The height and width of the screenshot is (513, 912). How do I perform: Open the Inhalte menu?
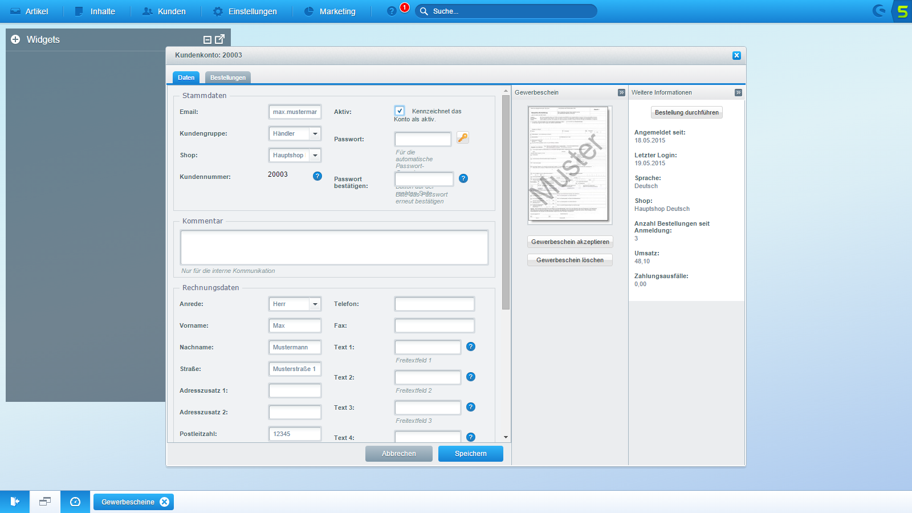point(95,11)
